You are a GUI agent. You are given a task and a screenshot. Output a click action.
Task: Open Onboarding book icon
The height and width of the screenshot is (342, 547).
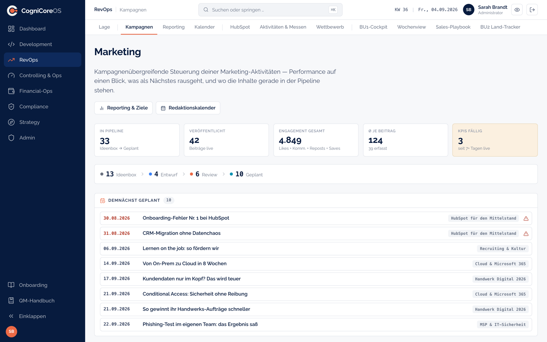(11, 285)
